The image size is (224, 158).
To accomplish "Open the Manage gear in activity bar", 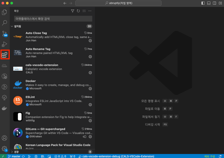I will pyautogui.click(x=4, y=149).
